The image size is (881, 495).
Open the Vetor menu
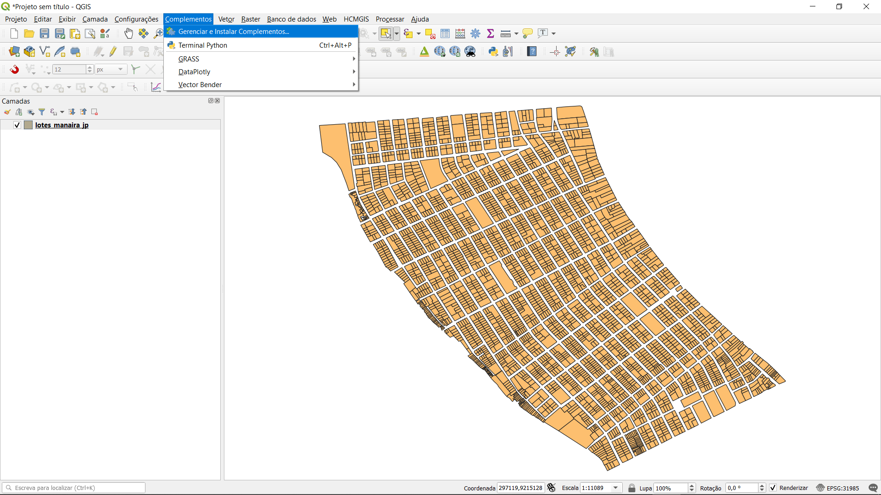click(226, 19)
